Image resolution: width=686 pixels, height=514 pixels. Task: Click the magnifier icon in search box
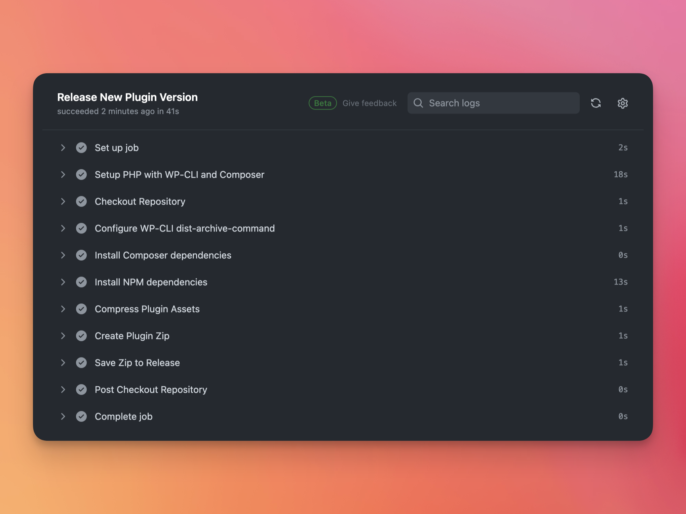coord(418,103)
